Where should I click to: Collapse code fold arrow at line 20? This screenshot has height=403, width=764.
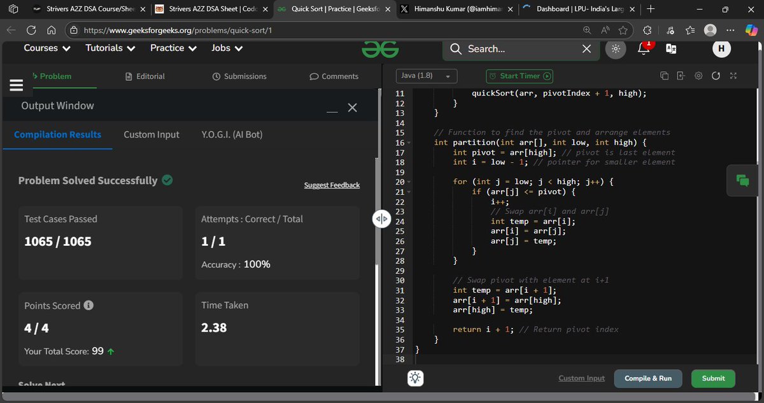pyautogui.click(x=409, y=182)
